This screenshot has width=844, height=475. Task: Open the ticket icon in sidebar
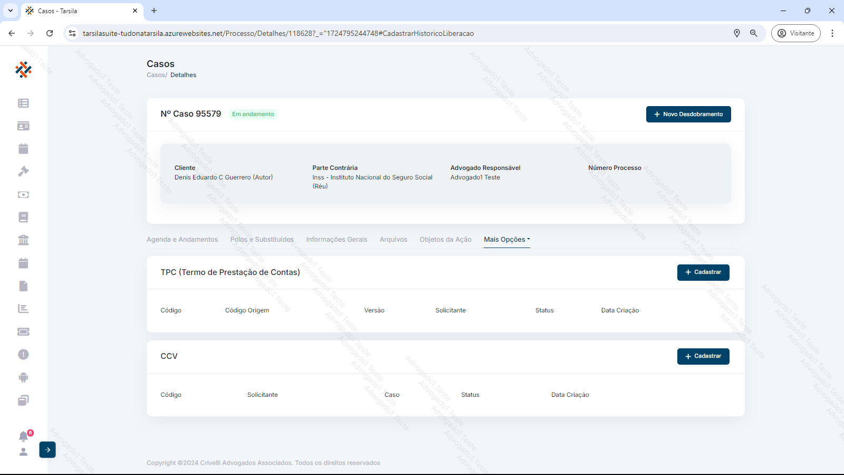[x=23, y=331]
